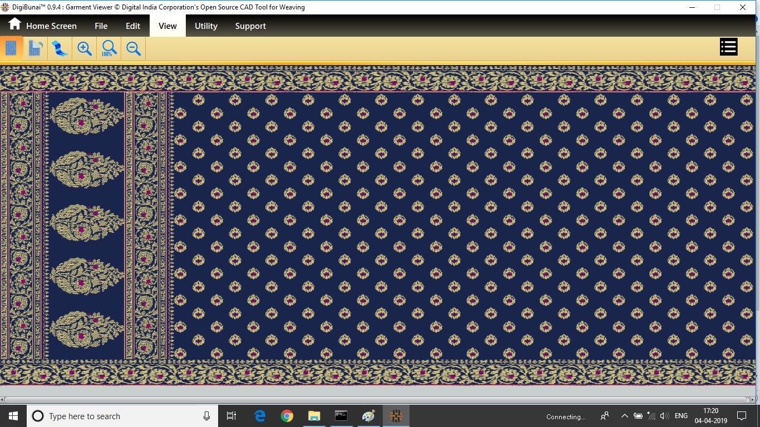Screen dimensions: 760x427
Task: Open the File menu
Action: 101,26
